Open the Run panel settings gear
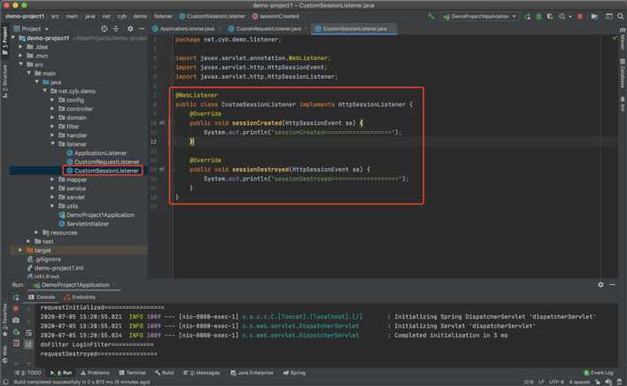627x386 pixels. (x=600, y=285)
